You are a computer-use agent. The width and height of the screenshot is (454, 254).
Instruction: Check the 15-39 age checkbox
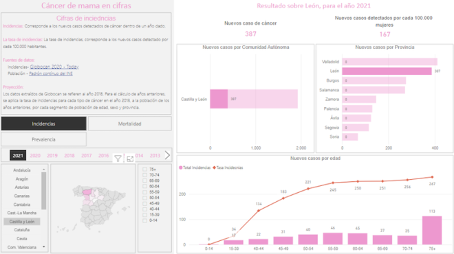[144, 215]
